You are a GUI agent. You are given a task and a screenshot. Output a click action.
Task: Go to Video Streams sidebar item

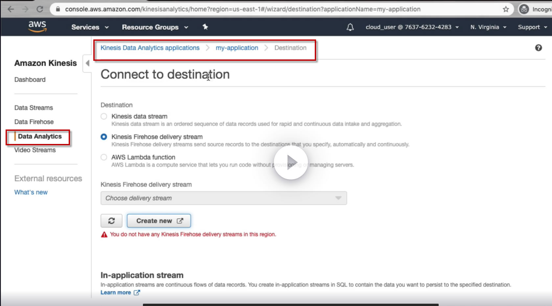(35, 150)
